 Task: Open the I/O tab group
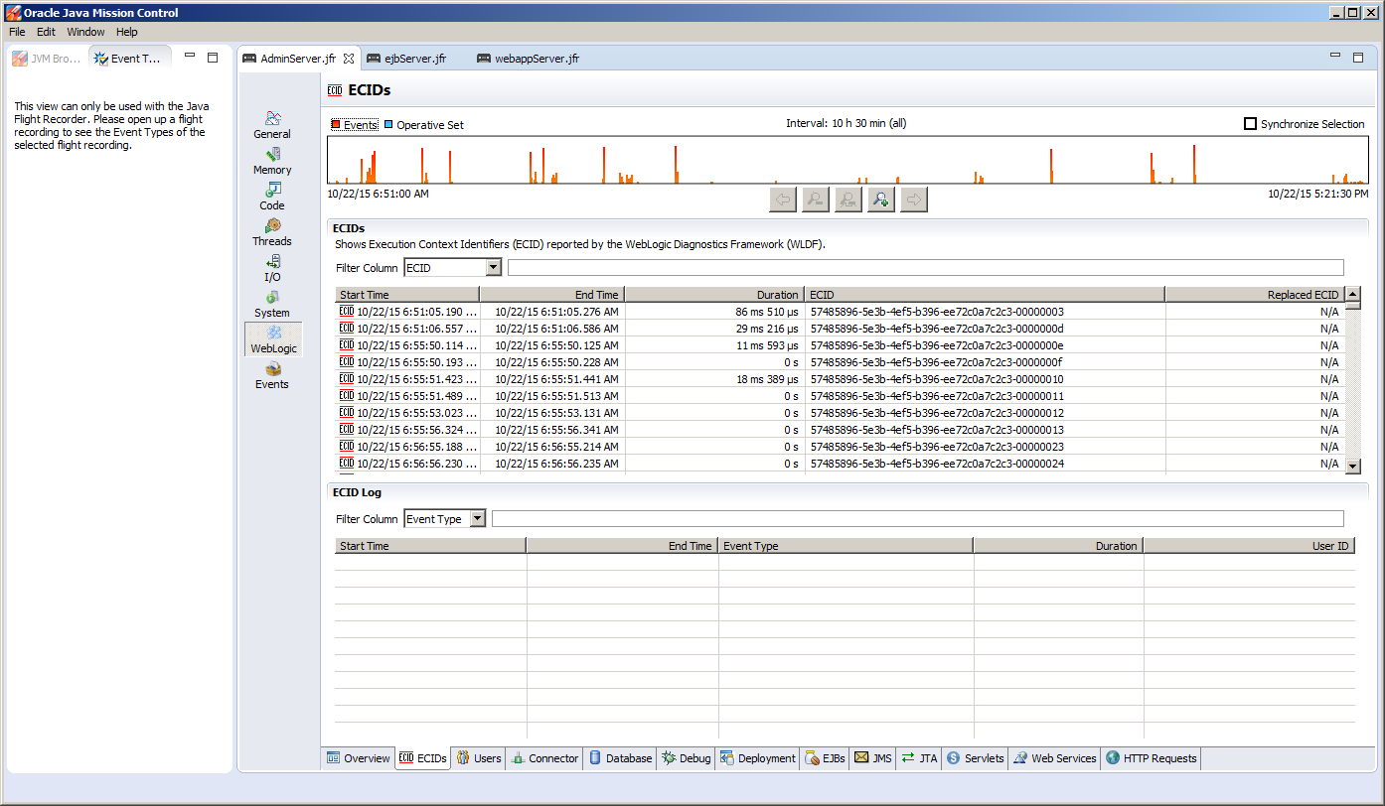(272, 268)
